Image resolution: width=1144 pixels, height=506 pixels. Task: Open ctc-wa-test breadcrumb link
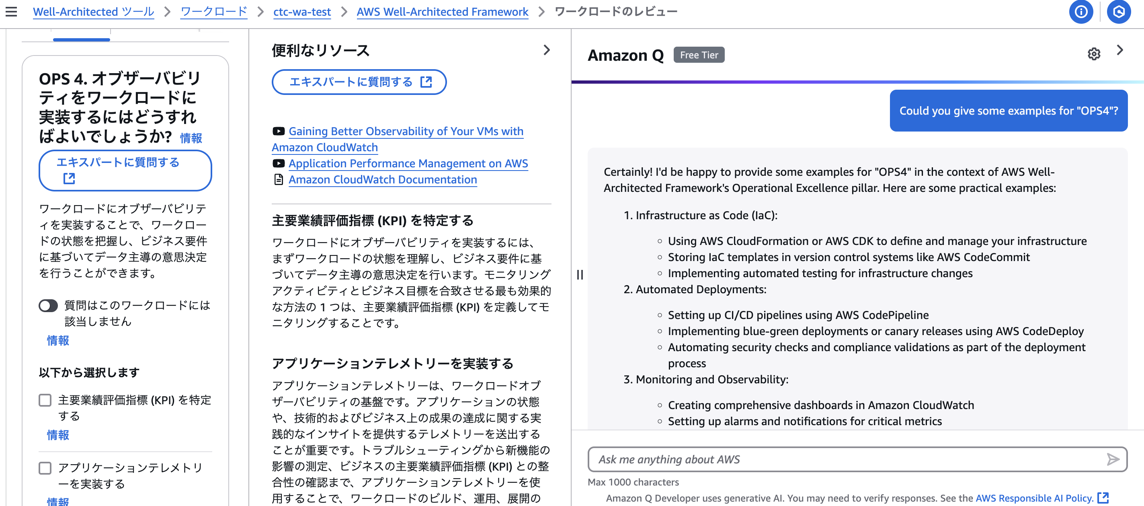pos(302,12)
